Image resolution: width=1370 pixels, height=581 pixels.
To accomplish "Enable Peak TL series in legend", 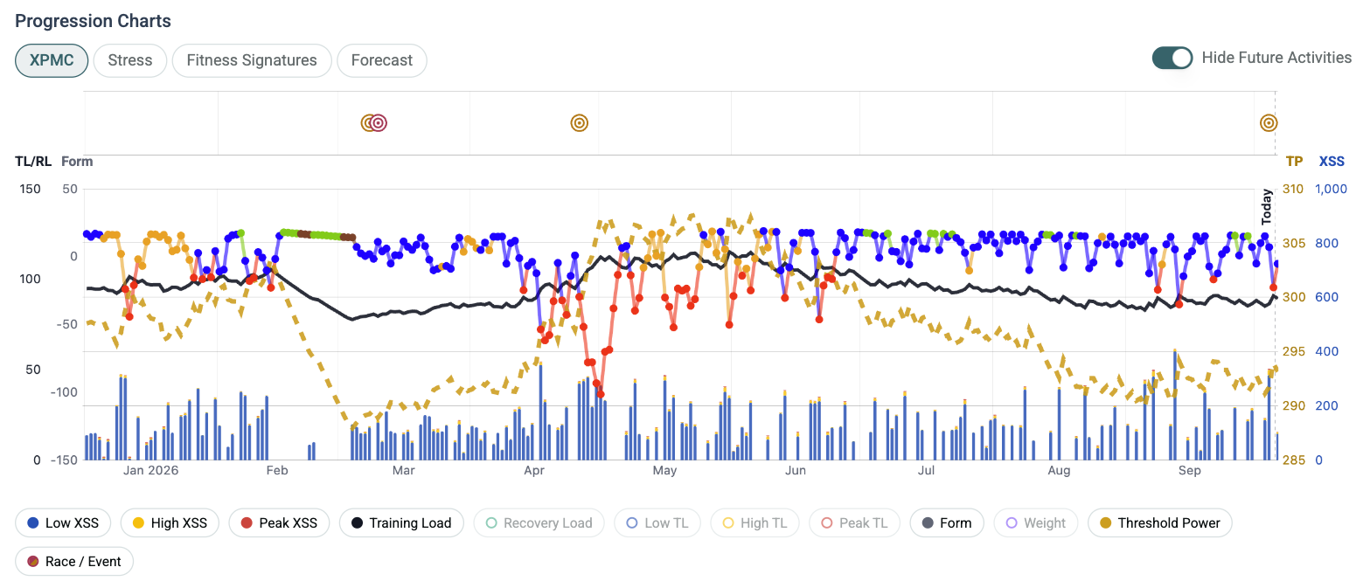I will click(x=856, y=523).
